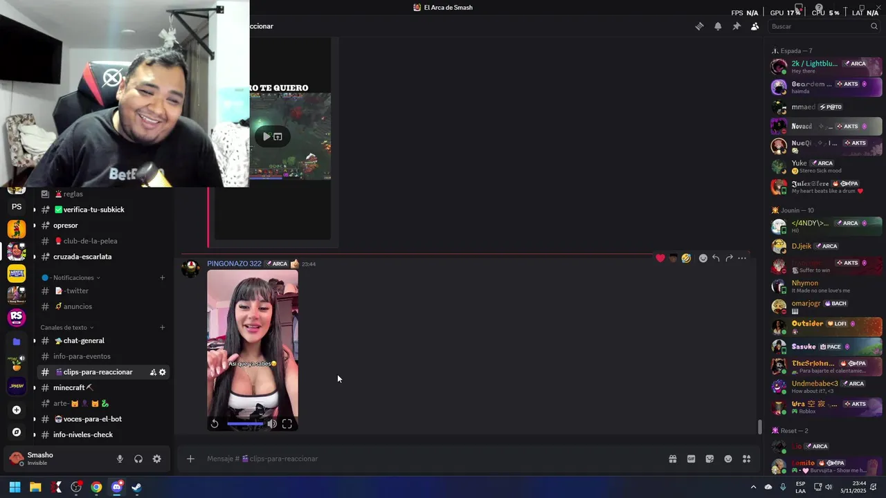Replay the video with the restart button
886x498 pixels.
(x=215, y=424)
